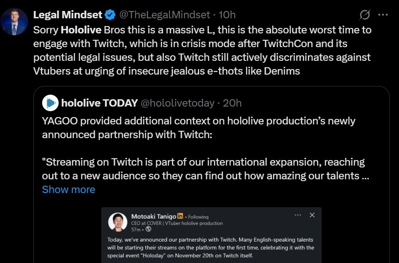This screenshot has width=399, height=263.
Task: Open three-dot menu in LinkedIn post
Action: 298,215
